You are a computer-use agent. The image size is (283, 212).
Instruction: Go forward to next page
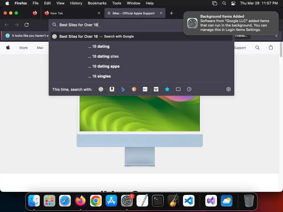(x=17, y=25)
